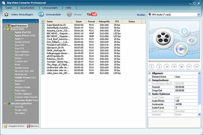Viewport: 203px width, 135px height.
Task: Set start mark with left brace button
Action: [x=152, y=67]
